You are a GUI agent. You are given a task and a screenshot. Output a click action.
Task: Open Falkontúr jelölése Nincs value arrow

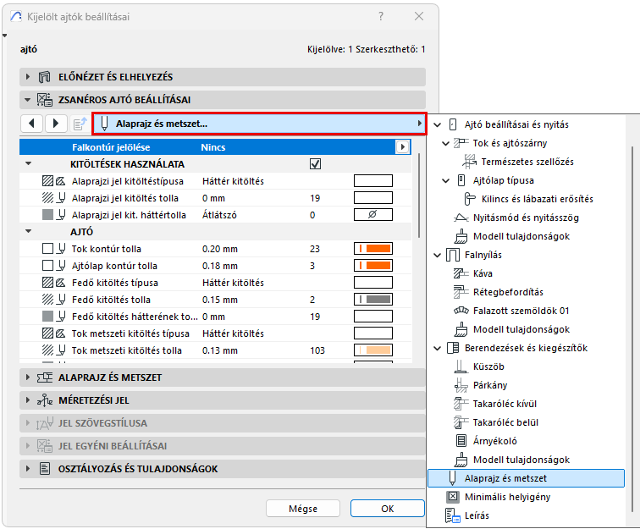(402, 147)
